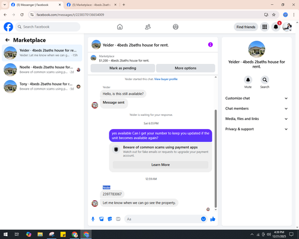
Task: Open the emoji picker in message box
Action: tap(203, 219)
